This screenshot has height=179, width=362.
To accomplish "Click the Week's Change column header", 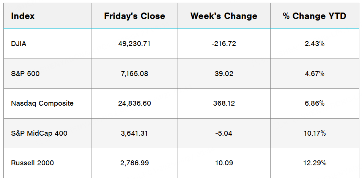I will click(223, 16).
